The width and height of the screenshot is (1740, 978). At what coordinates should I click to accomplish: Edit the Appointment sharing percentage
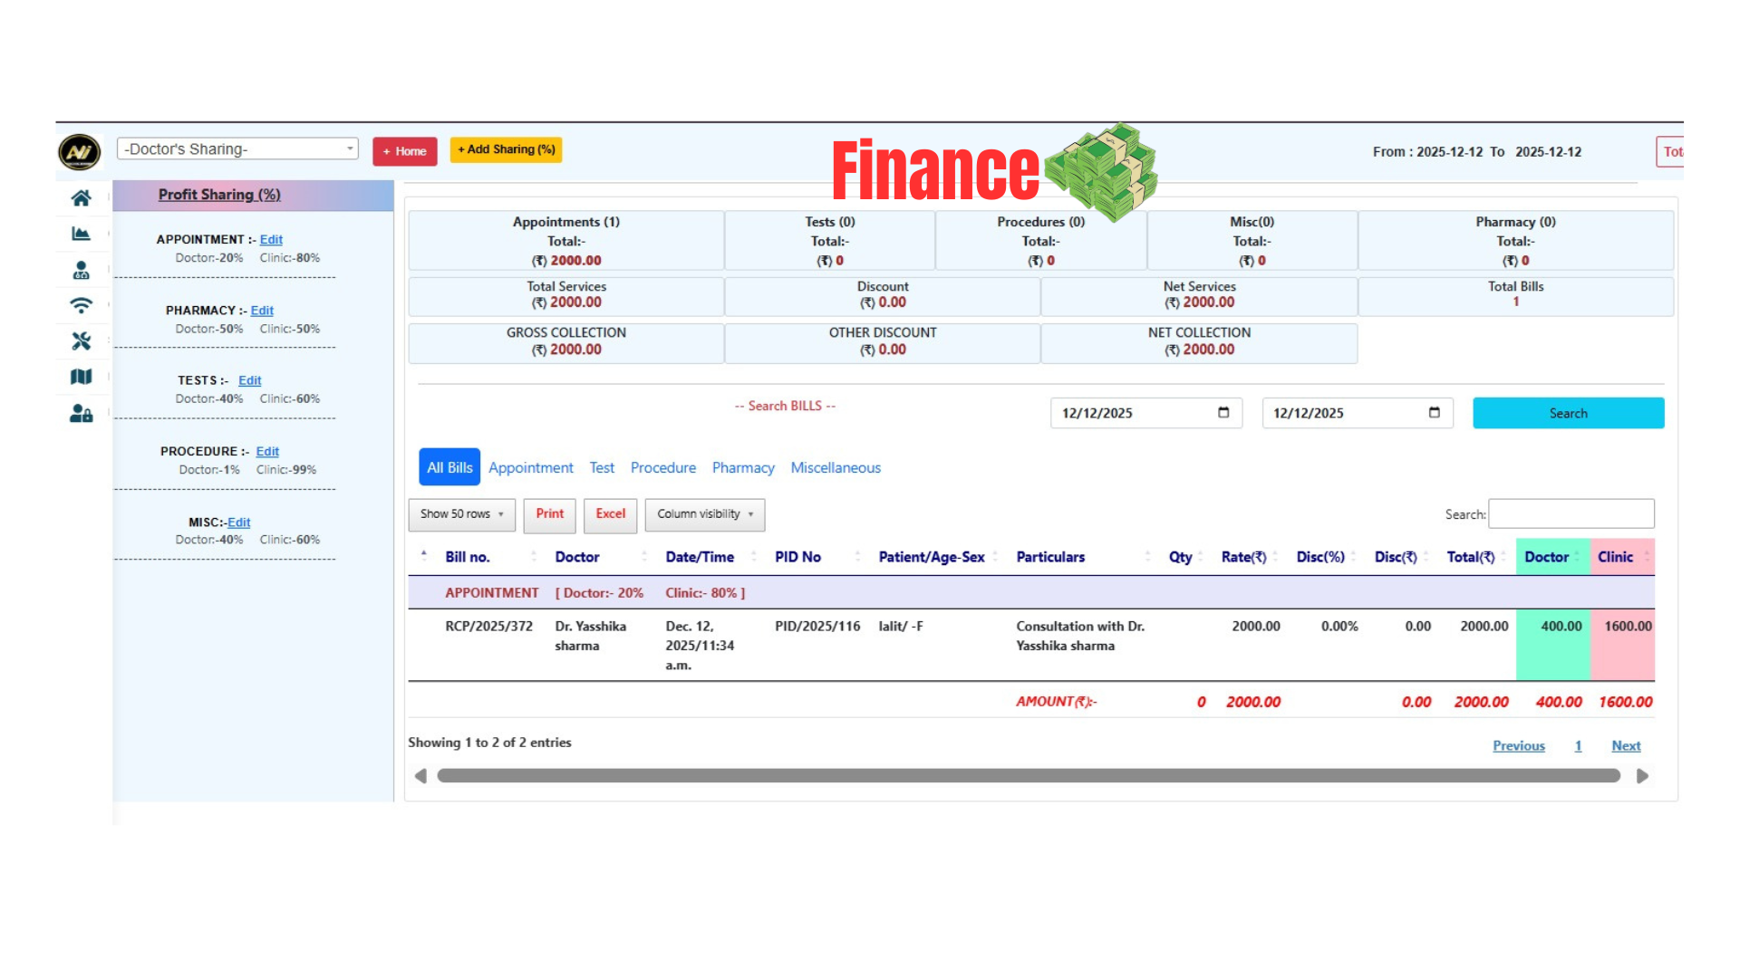(x=271, y=240)
